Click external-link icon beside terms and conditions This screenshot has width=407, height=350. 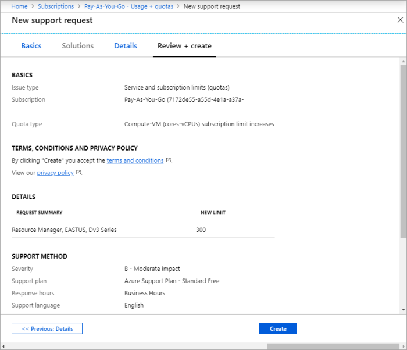pos(169,160)
